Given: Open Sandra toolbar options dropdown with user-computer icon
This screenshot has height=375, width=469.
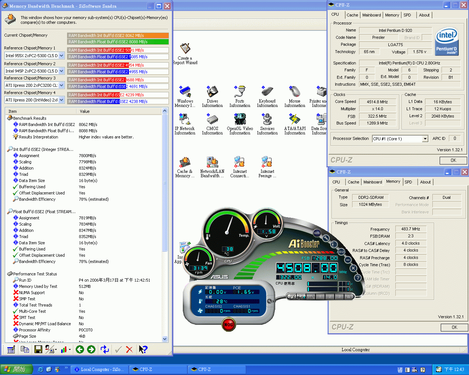Looking at the screenshot, I should click(x=51, y=350).
